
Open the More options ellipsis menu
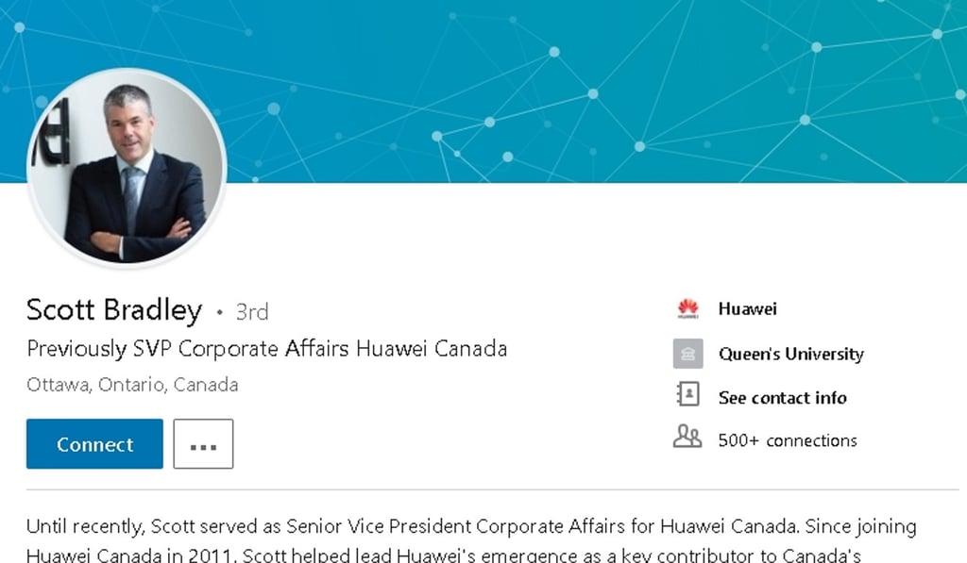[x=204, y=443]
